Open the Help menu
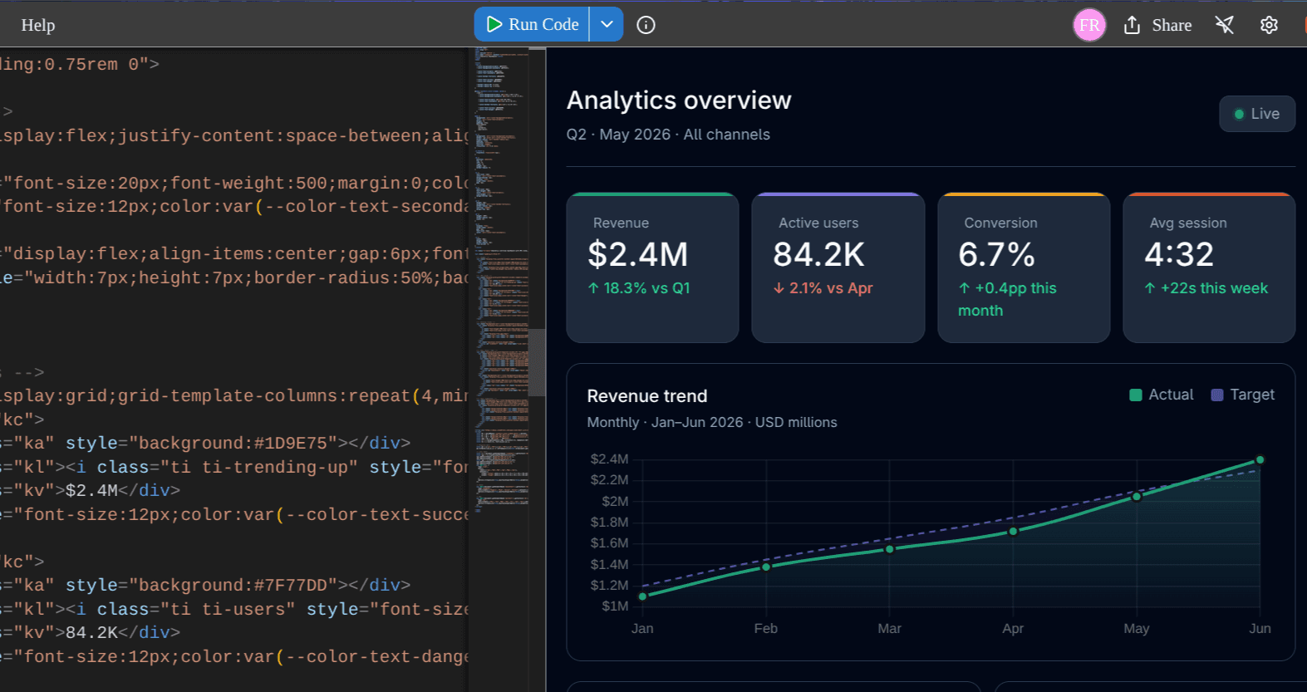1307x692 pixels. coord(38,25)
